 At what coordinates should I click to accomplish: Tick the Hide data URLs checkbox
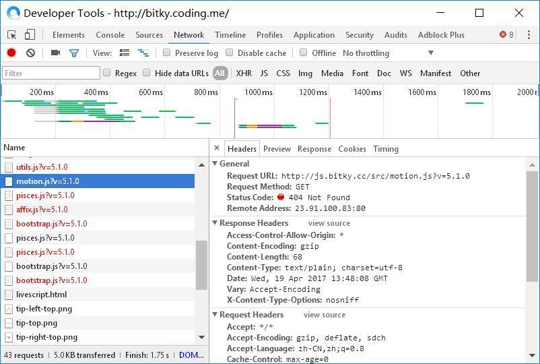click(x=147, y=73)
